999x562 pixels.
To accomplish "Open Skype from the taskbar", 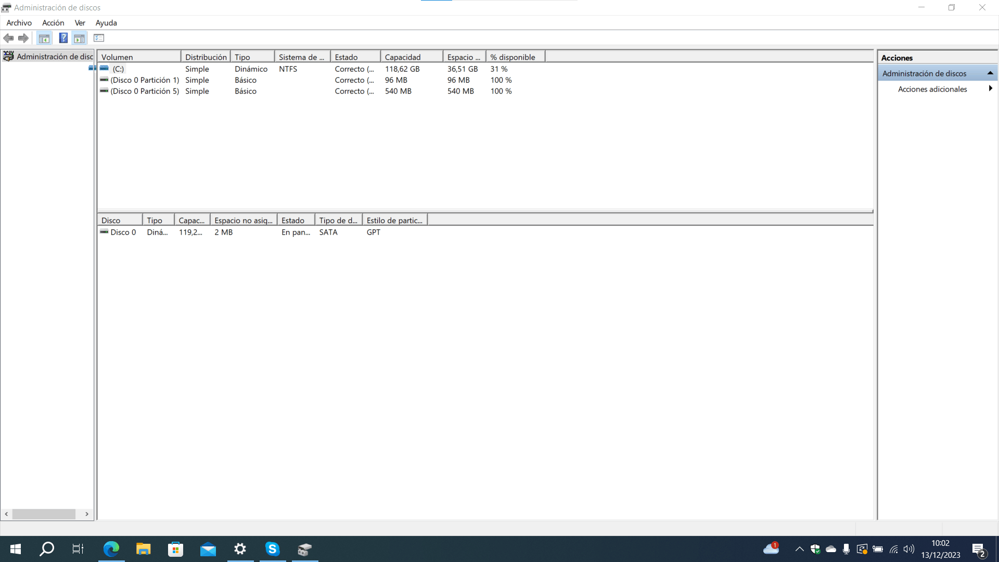I will [x=272, y=548].
